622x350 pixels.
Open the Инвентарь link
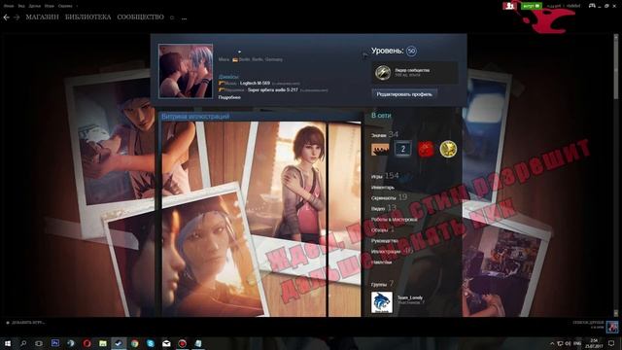coord(382,188)
